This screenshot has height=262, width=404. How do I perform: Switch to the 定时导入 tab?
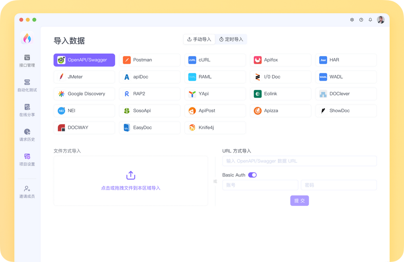click(x=231, y=39)
